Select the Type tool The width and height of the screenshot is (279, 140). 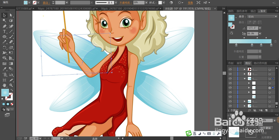(4, 32)
